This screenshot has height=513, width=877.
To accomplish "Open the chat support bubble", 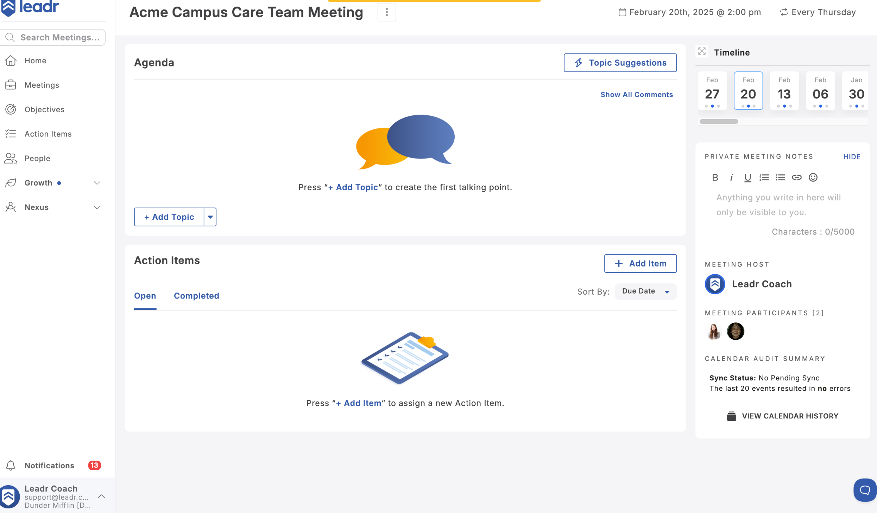I will [864, 490].
